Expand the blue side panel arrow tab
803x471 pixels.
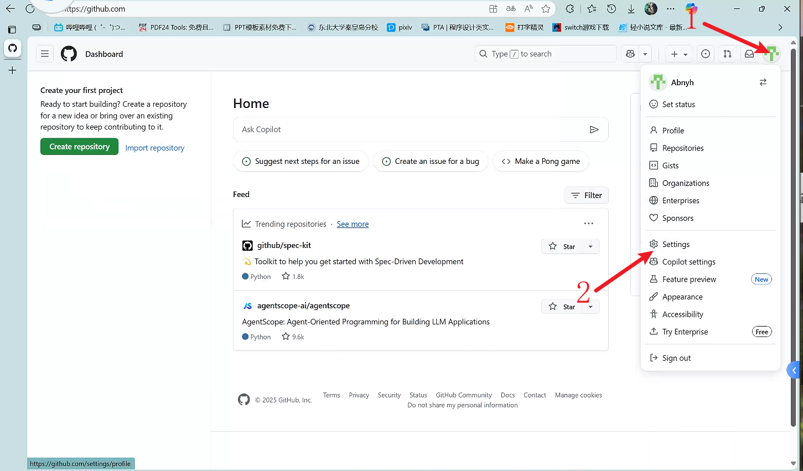(x=795, y=370)
